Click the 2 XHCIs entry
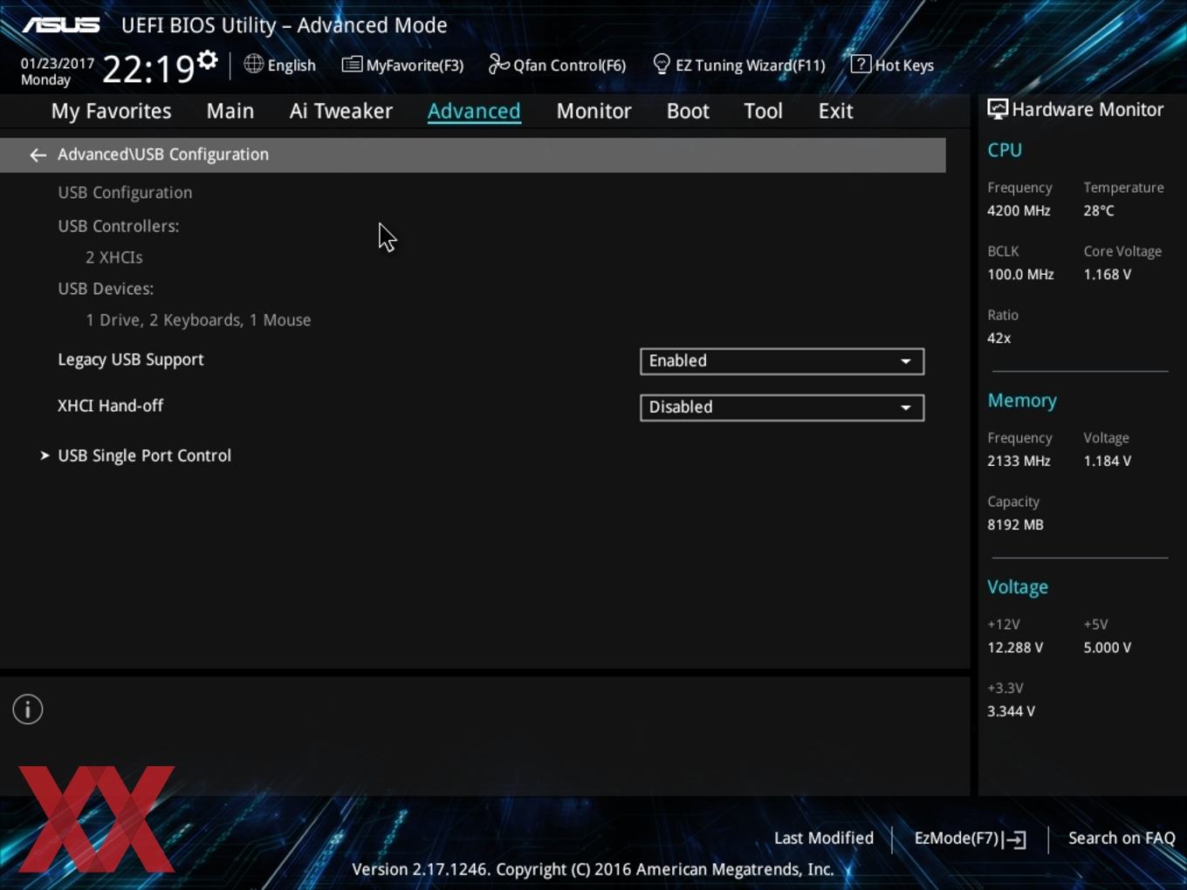 point(114,257)
